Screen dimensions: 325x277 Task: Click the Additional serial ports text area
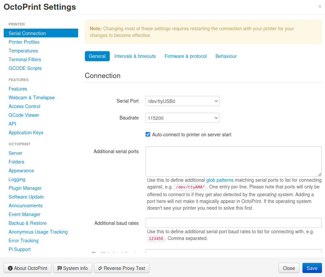[233, 162]
